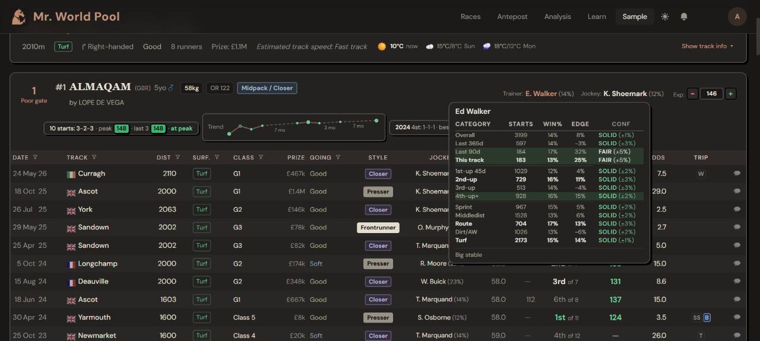Click the 'This track' row in Ed Walker popup

[x=549, y=160]
